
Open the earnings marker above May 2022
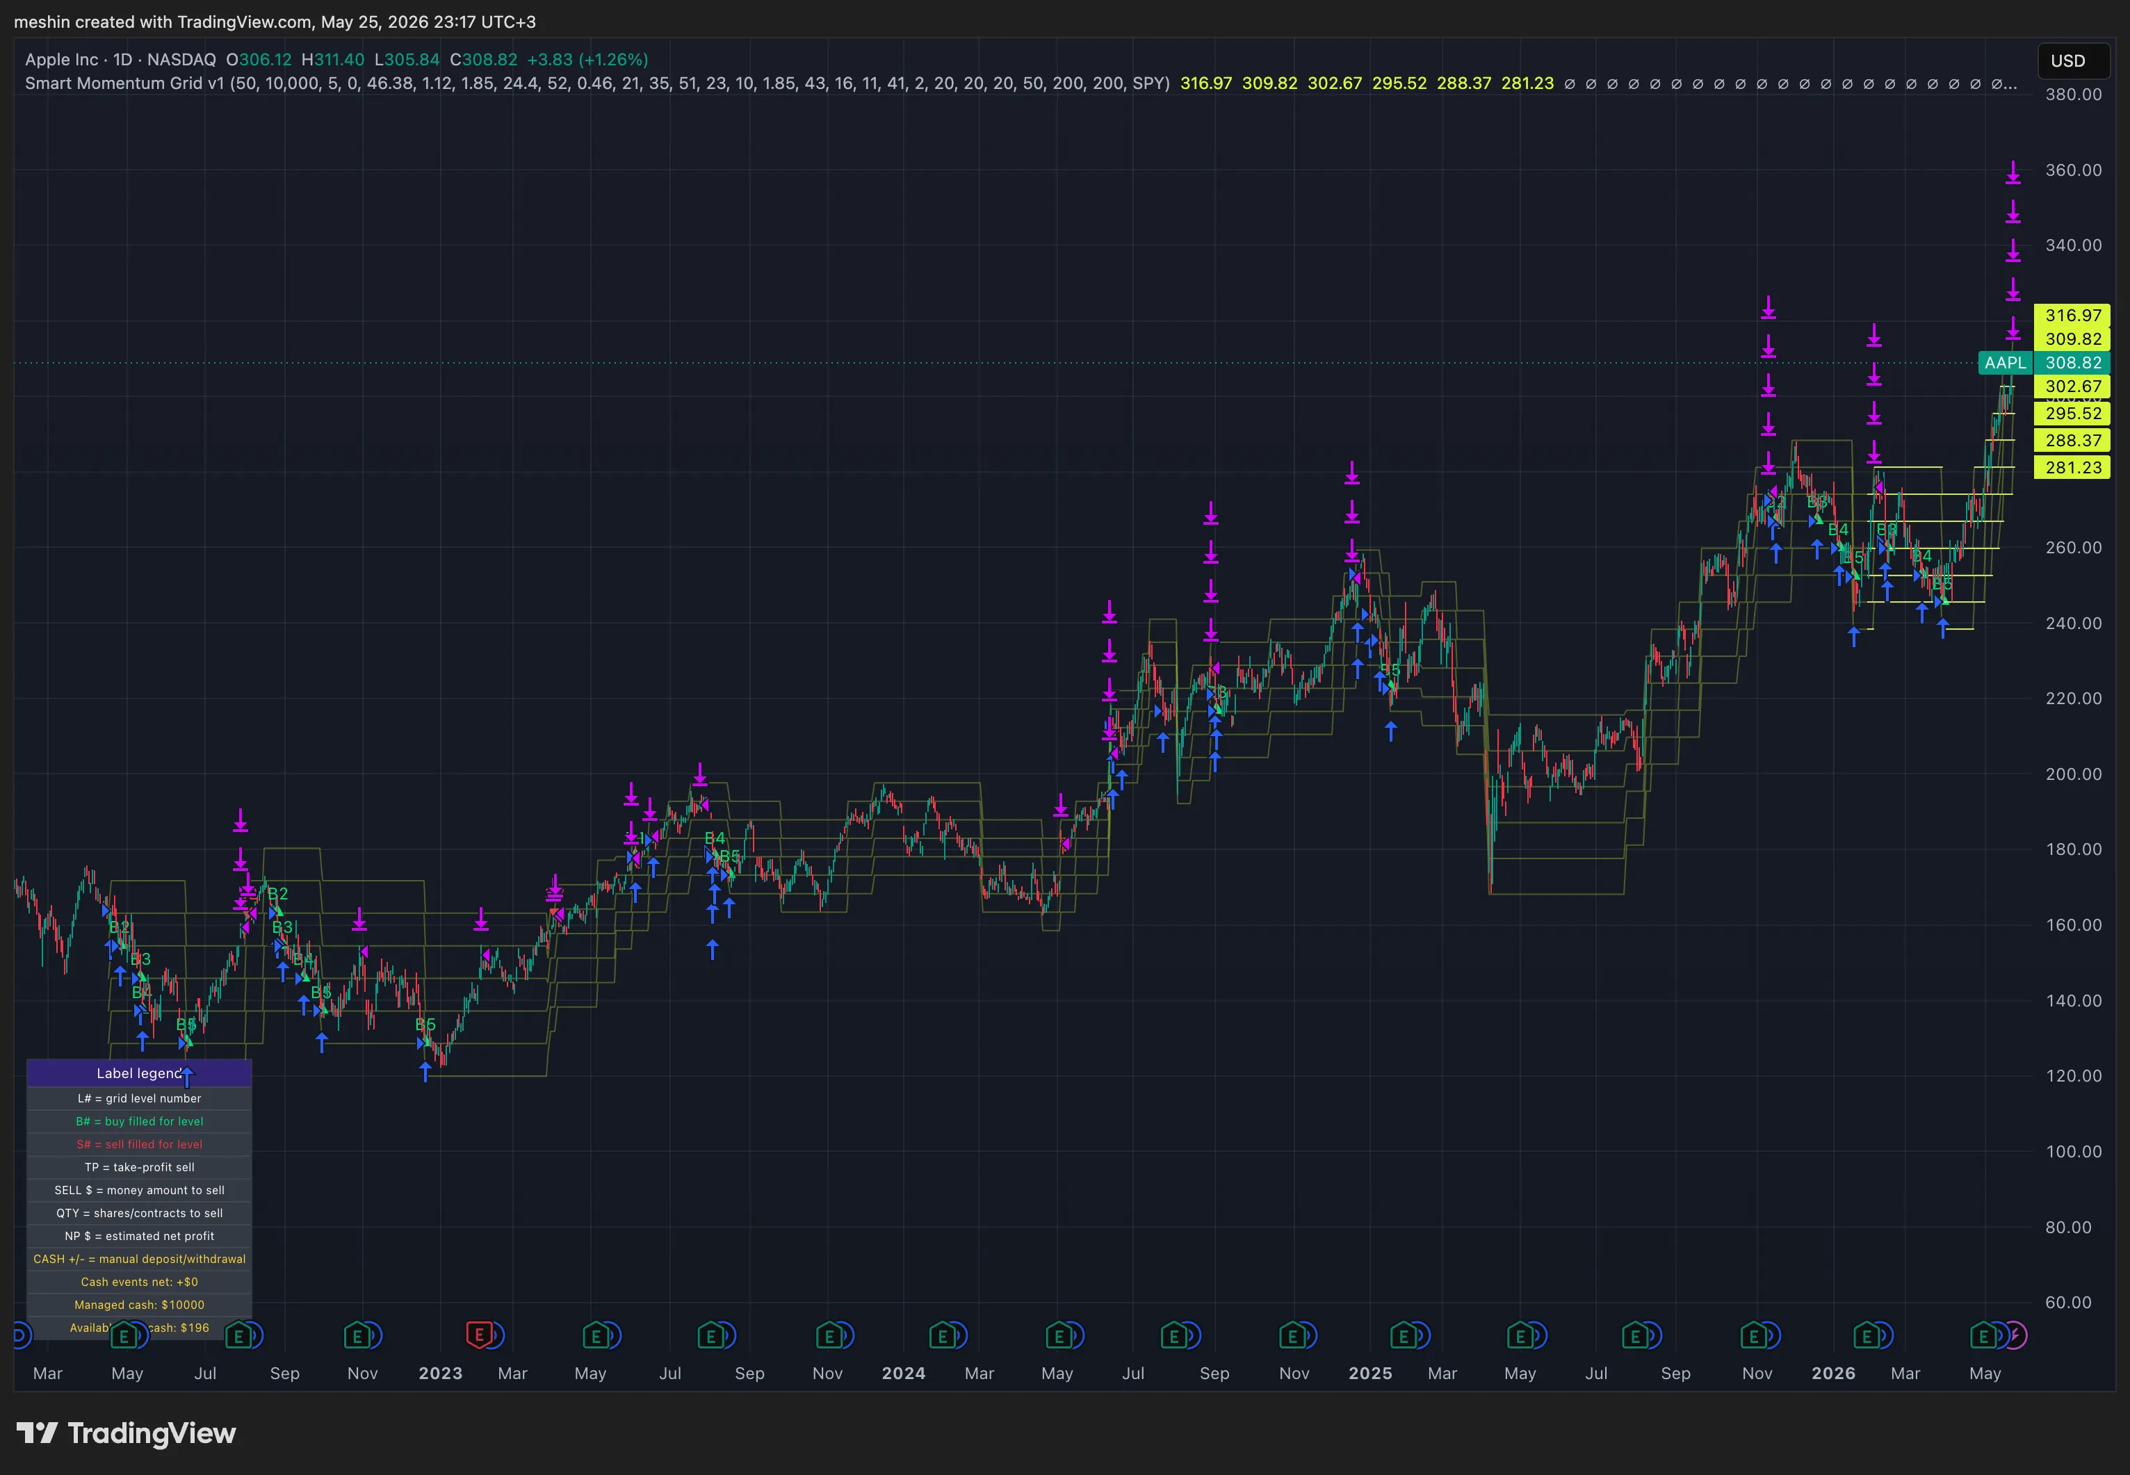click(x=124, y=1335)
